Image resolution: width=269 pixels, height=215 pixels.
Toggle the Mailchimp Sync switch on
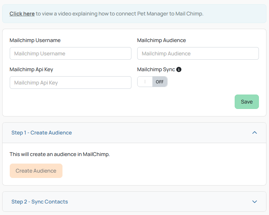152,82
